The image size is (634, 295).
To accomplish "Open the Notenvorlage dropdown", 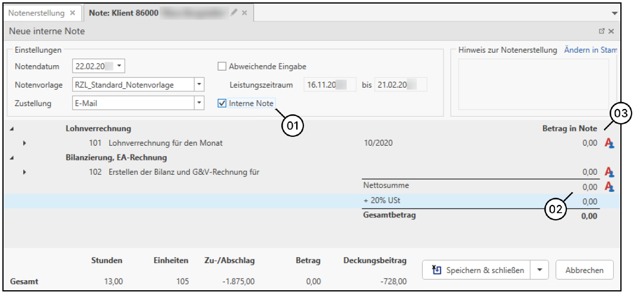I will [199, 85].
